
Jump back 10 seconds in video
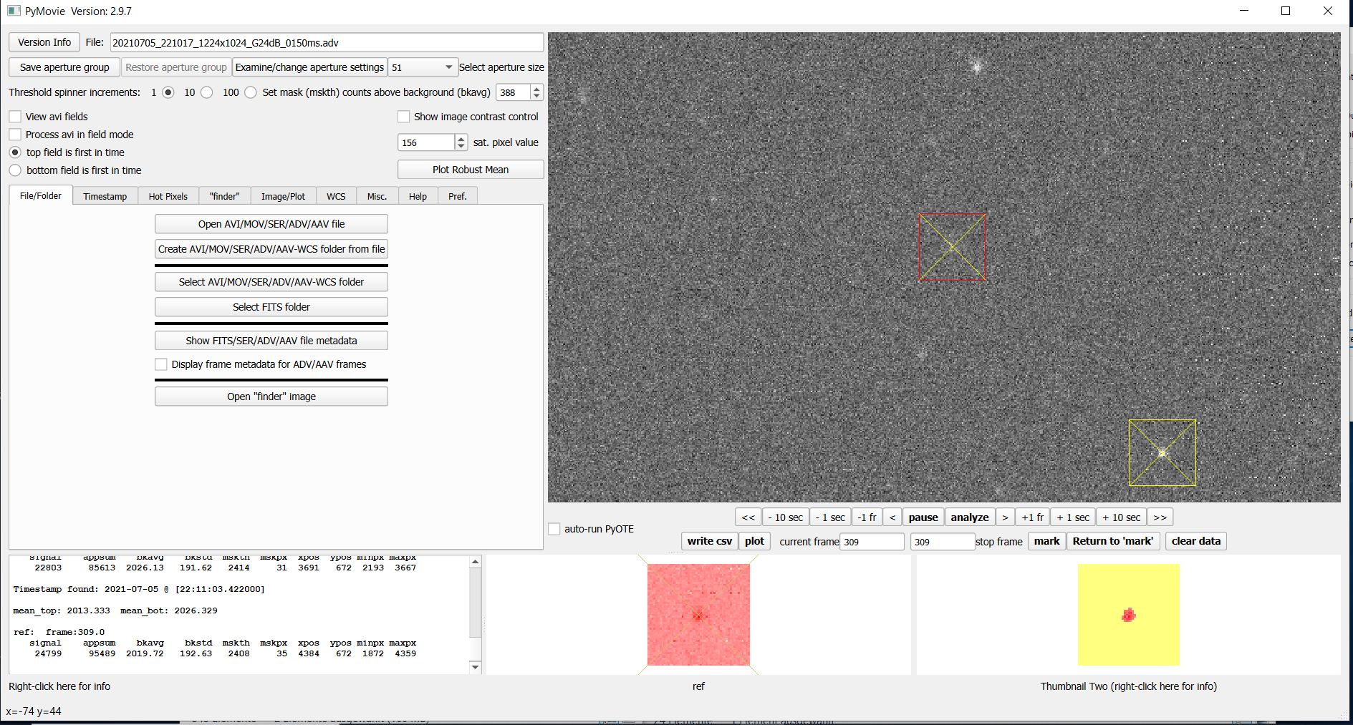785,517
